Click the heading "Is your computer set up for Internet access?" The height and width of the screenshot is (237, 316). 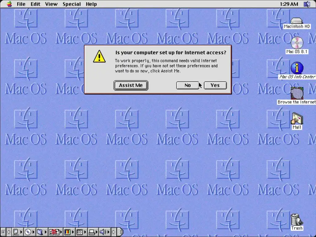(171, 52)
